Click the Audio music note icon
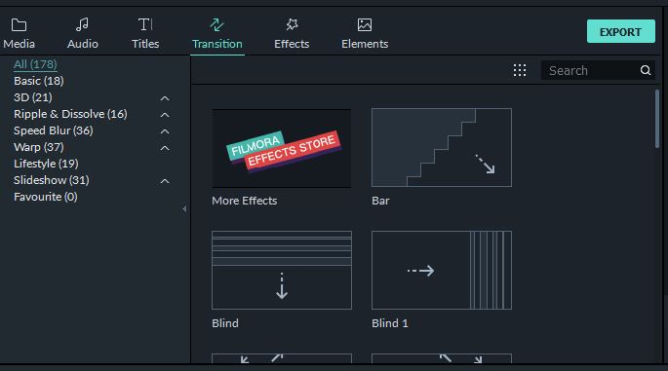The height and width of the screenshot is (371, 668). coord(82,24)
